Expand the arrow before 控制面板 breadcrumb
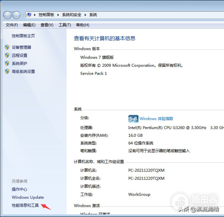 tap(35, 15)
